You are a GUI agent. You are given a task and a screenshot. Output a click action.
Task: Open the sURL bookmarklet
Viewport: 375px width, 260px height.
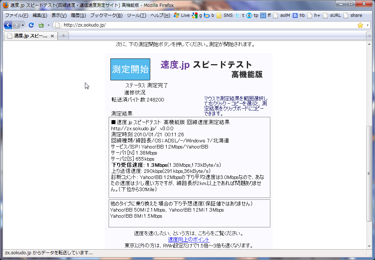(332, 15)
